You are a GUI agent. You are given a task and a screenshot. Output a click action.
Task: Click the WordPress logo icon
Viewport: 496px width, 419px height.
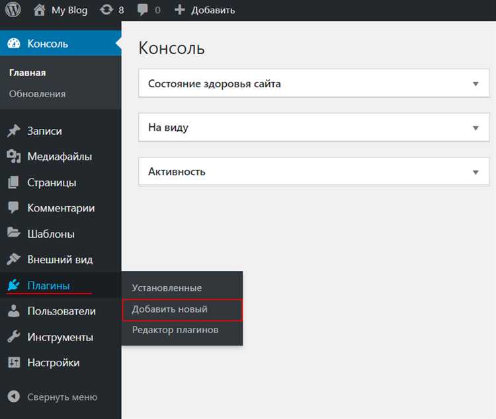tap(13, 11)
